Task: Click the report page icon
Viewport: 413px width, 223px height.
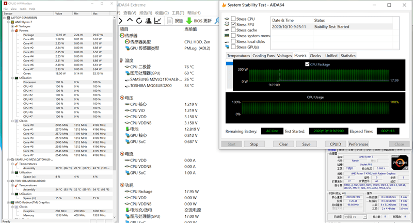Action: [x=170, y=21]
